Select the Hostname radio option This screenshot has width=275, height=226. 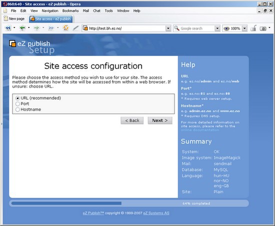coord(17,109)
